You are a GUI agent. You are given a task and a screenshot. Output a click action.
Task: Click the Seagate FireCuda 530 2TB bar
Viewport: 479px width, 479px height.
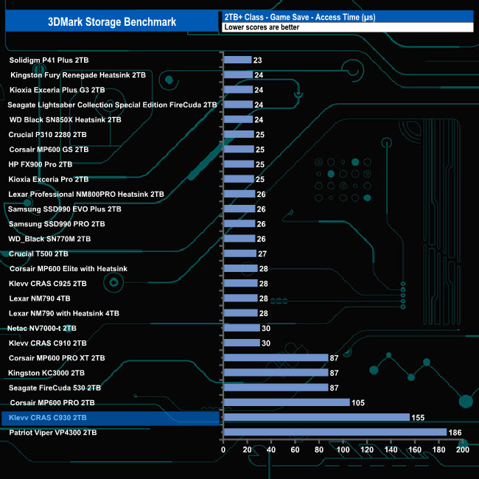(276, 388)
